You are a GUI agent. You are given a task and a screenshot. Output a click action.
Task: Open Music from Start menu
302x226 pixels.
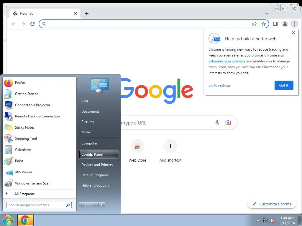[99, 132]
